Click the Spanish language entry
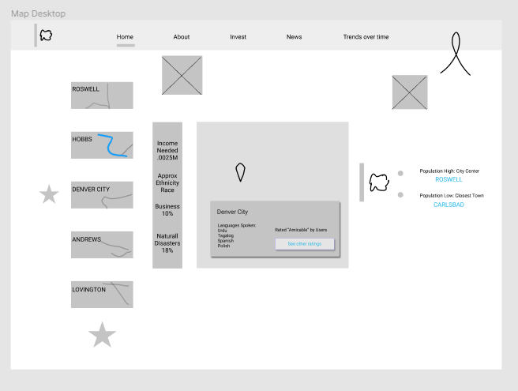Screen dimensions: 518x391 (226, 241)
